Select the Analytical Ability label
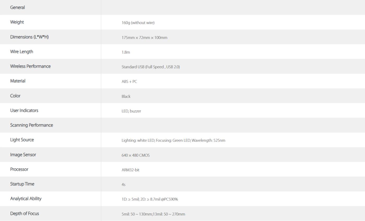This screenshot has height=221, width=365. tap(26, 199)
